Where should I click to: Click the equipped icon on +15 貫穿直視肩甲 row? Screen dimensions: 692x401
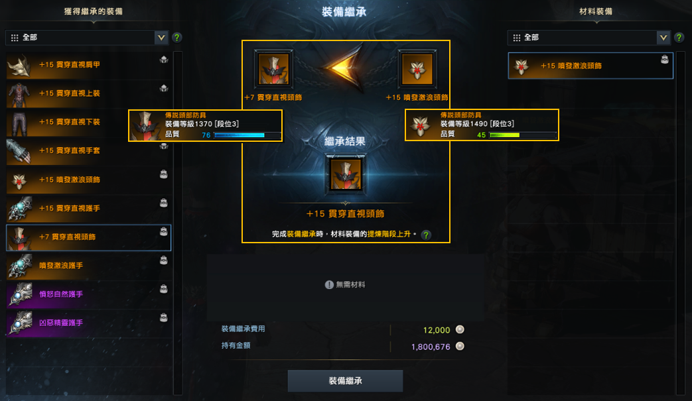point(164,60)
